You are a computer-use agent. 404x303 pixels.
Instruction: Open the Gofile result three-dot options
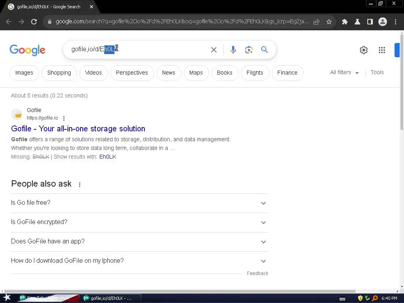pos(64,118)
